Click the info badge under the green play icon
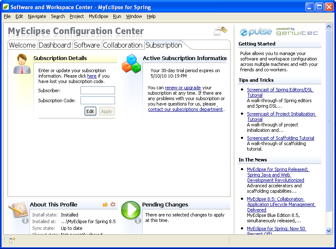Screen dimensions: 336x249 point(138,221)
